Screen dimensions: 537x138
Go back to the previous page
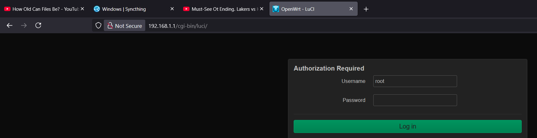(10, 26)
